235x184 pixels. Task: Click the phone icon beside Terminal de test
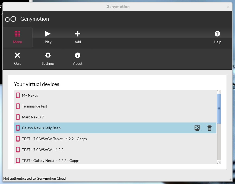tap(18, 106)
